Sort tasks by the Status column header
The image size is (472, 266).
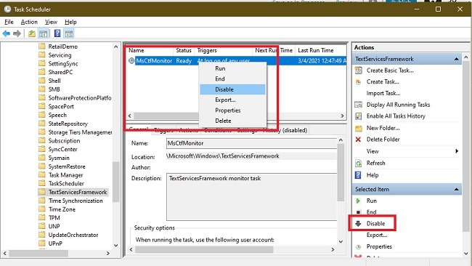pos(184,51)
